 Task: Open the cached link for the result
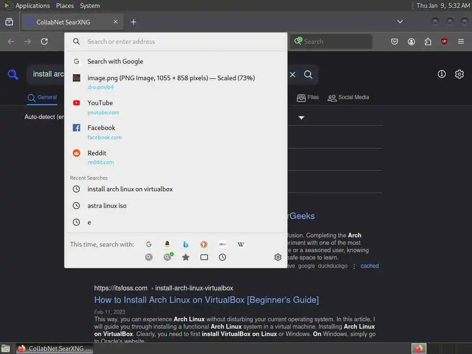tap(370, 266)
